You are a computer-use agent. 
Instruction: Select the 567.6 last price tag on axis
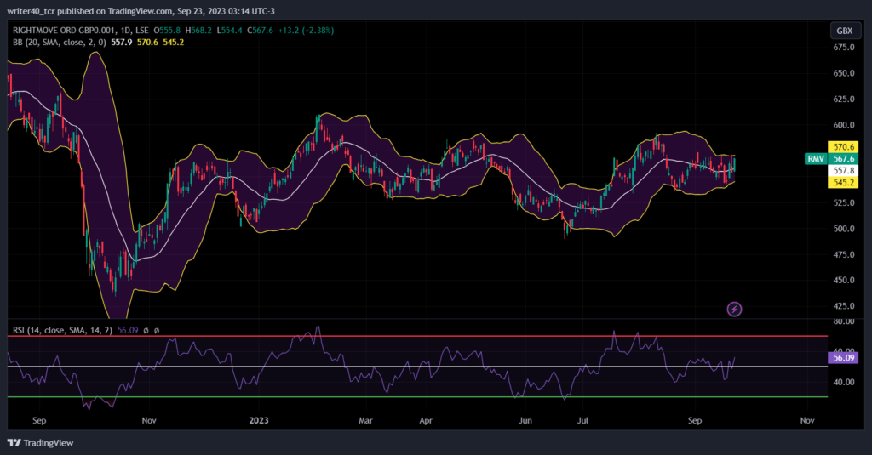[843, 159]
